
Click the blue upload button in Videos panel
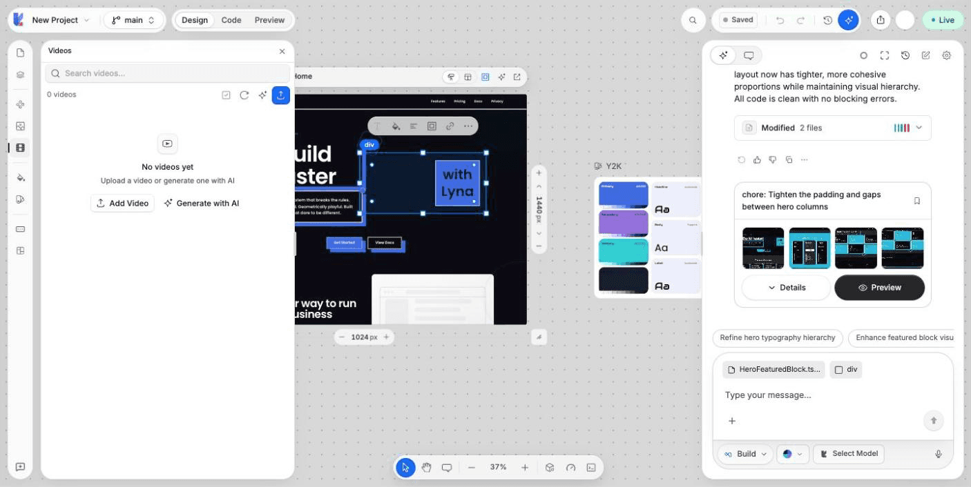(x=280, y=95)
